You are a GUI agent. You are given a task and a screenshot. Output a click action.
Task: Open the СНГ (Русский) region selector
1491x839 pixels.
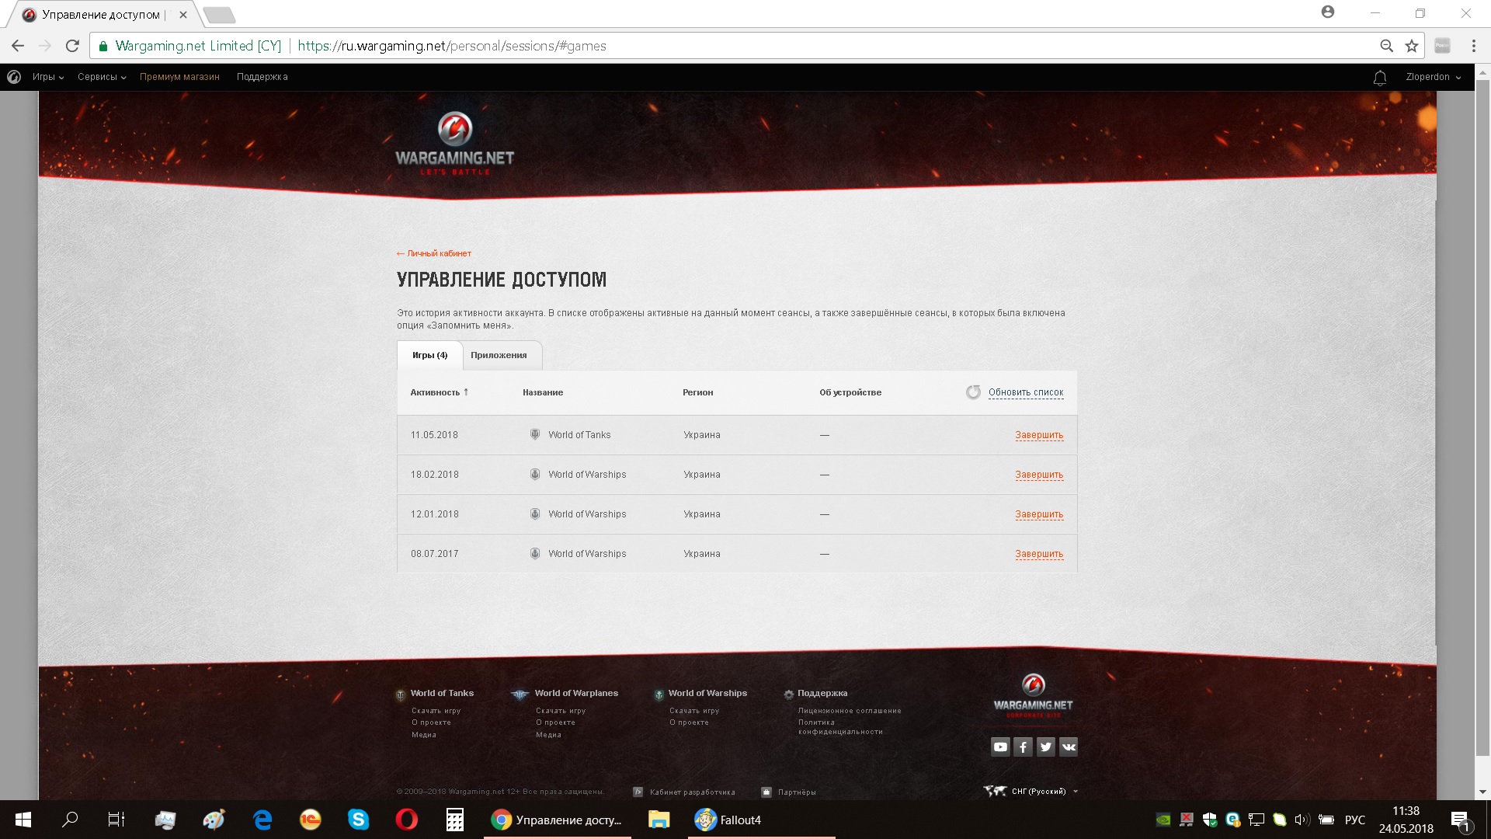tap(1038, 792)
